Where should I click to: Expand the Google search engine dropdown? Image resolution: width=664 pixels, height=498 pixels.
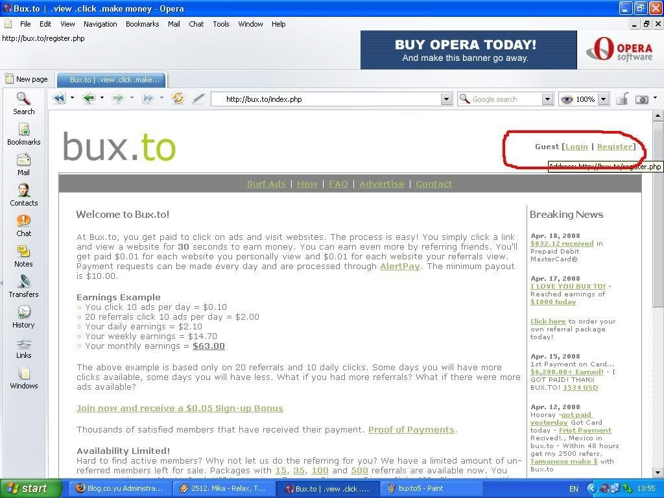(547, 99)
